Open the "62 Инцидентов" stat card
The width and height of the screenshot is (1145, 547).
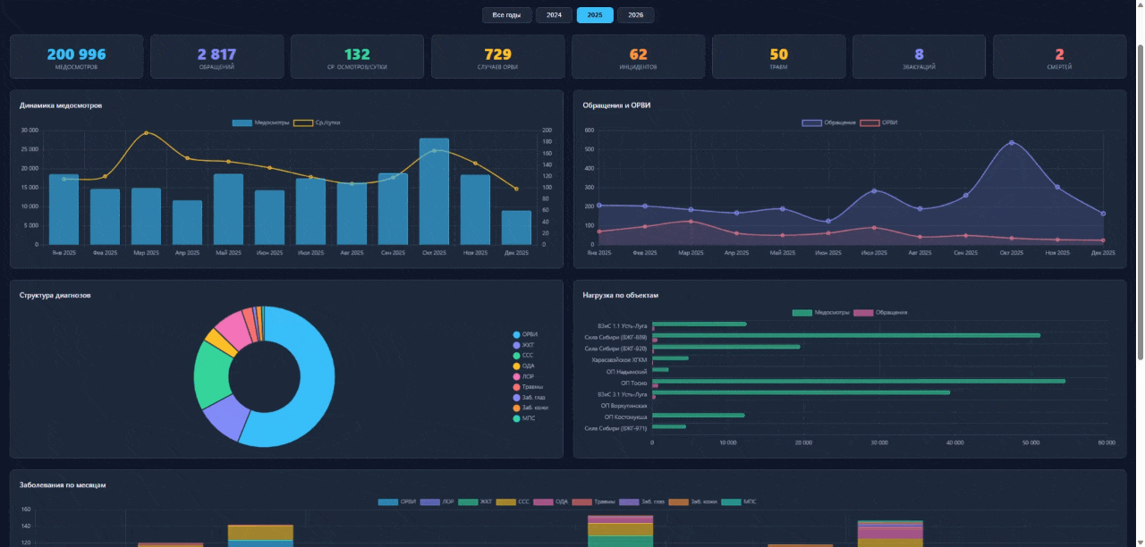(637, 55)
